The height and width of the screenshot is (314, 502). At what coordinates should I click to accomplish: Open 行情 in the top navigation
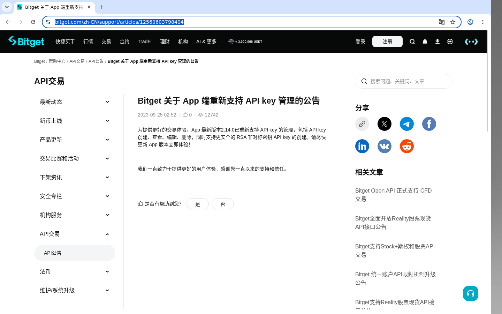pos(88,42)
